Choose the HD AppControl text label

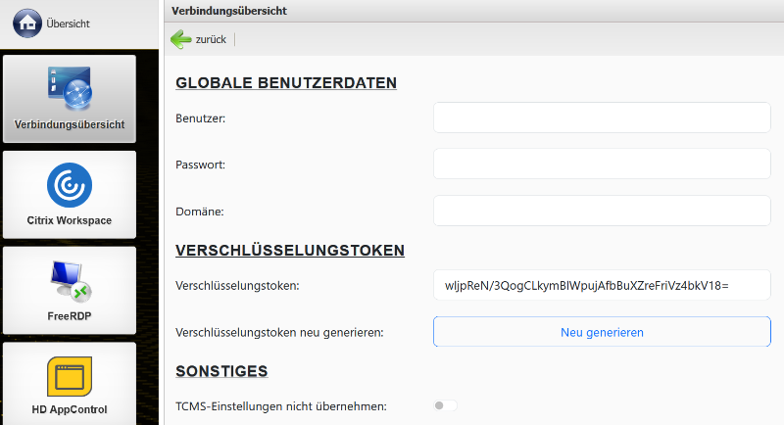69,409
